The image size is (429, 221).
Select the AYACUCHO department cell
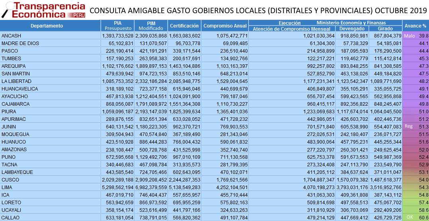coord(50,97)
